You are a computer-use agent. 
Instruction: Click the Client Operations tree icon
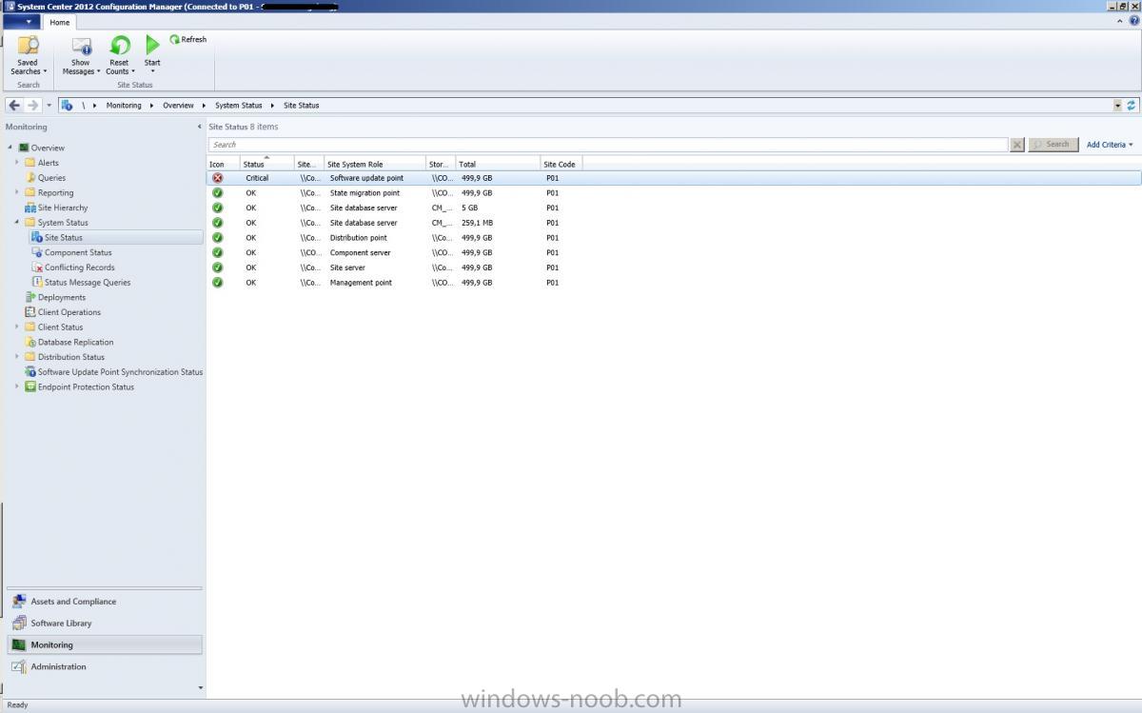30,312
